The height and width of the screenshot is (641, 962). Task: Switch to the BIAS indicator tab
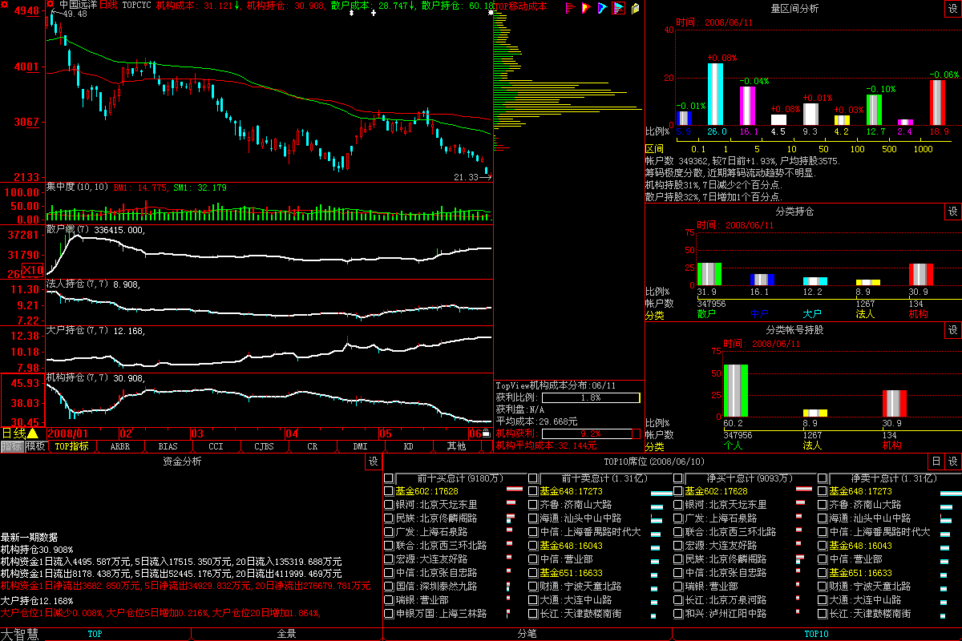(x=168, y=446)
